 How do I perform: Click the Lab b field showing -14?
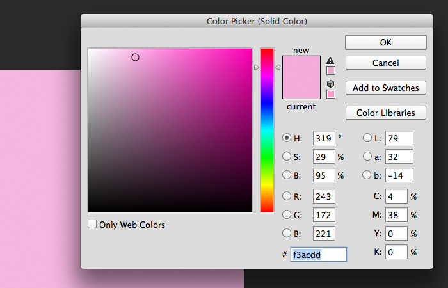[399, 175]
